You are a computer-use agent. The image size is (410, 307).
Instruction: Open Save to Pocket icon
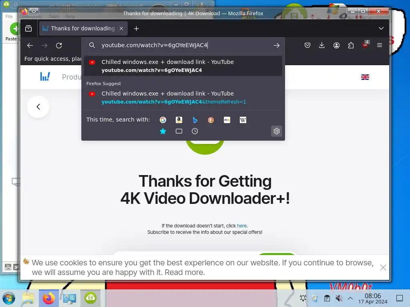[307, 46]
